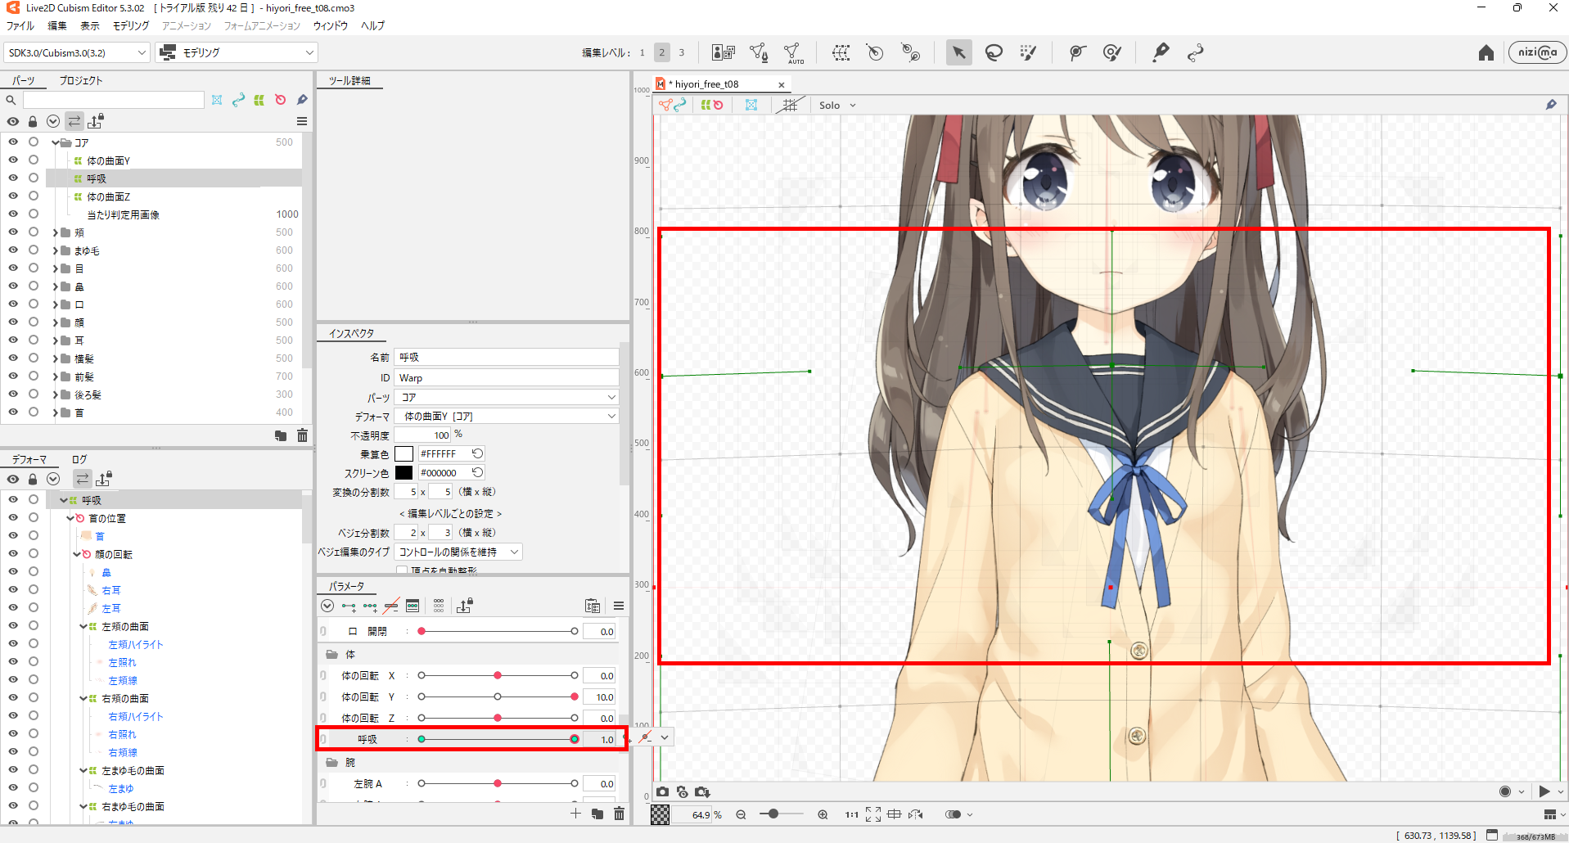Open the モデリング workspace dropdown
Screen dimensions: 1569x843
tap(237, 53)
